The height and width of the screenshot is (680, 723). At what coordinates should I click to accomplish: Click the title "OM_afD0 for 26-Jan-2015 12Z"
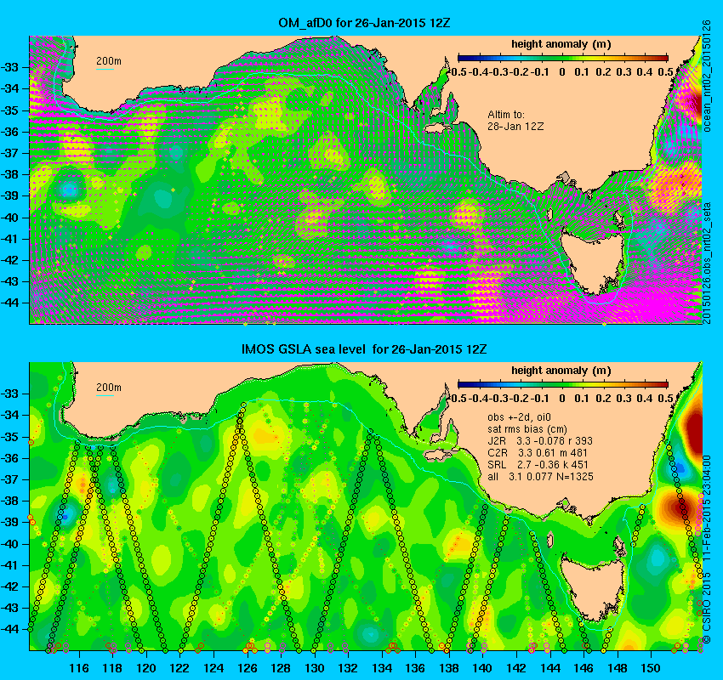tap(364, 23)
